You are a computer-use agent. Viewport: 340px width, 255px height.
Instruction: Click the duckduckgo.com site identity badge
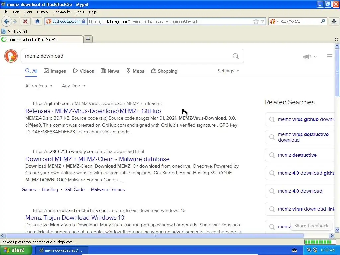point(66,22)
